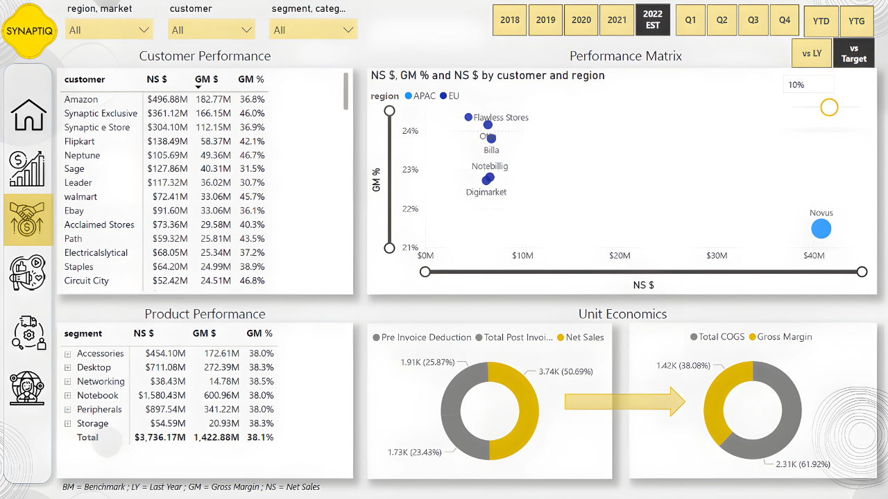The width and height of the screenshot is (888, 499).
Task: Expand the Notebook segment row
Action: [68, 396]
